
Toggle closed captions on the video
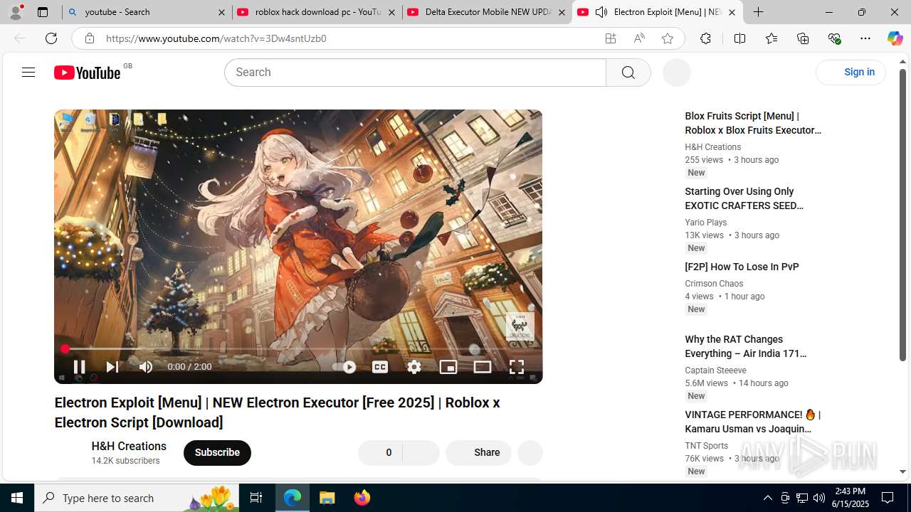380,367
